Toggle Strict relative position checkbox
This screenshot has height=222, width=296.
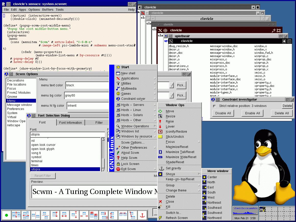tap(214, 106)
